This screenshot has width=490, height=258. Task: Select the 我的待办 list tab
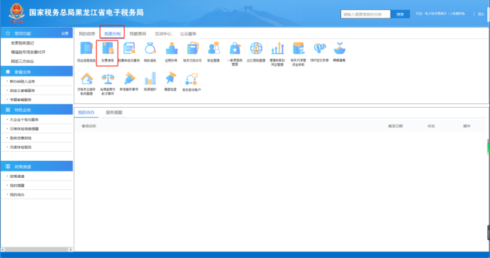coord(87,113)
